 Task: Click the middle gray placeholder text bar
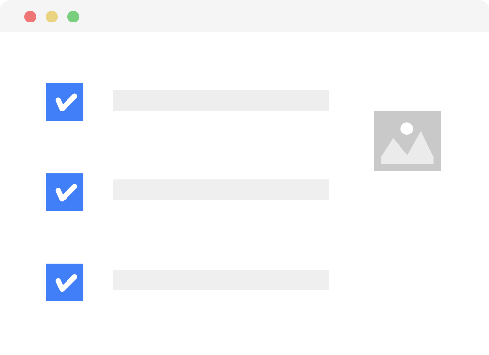click(221, 190)
